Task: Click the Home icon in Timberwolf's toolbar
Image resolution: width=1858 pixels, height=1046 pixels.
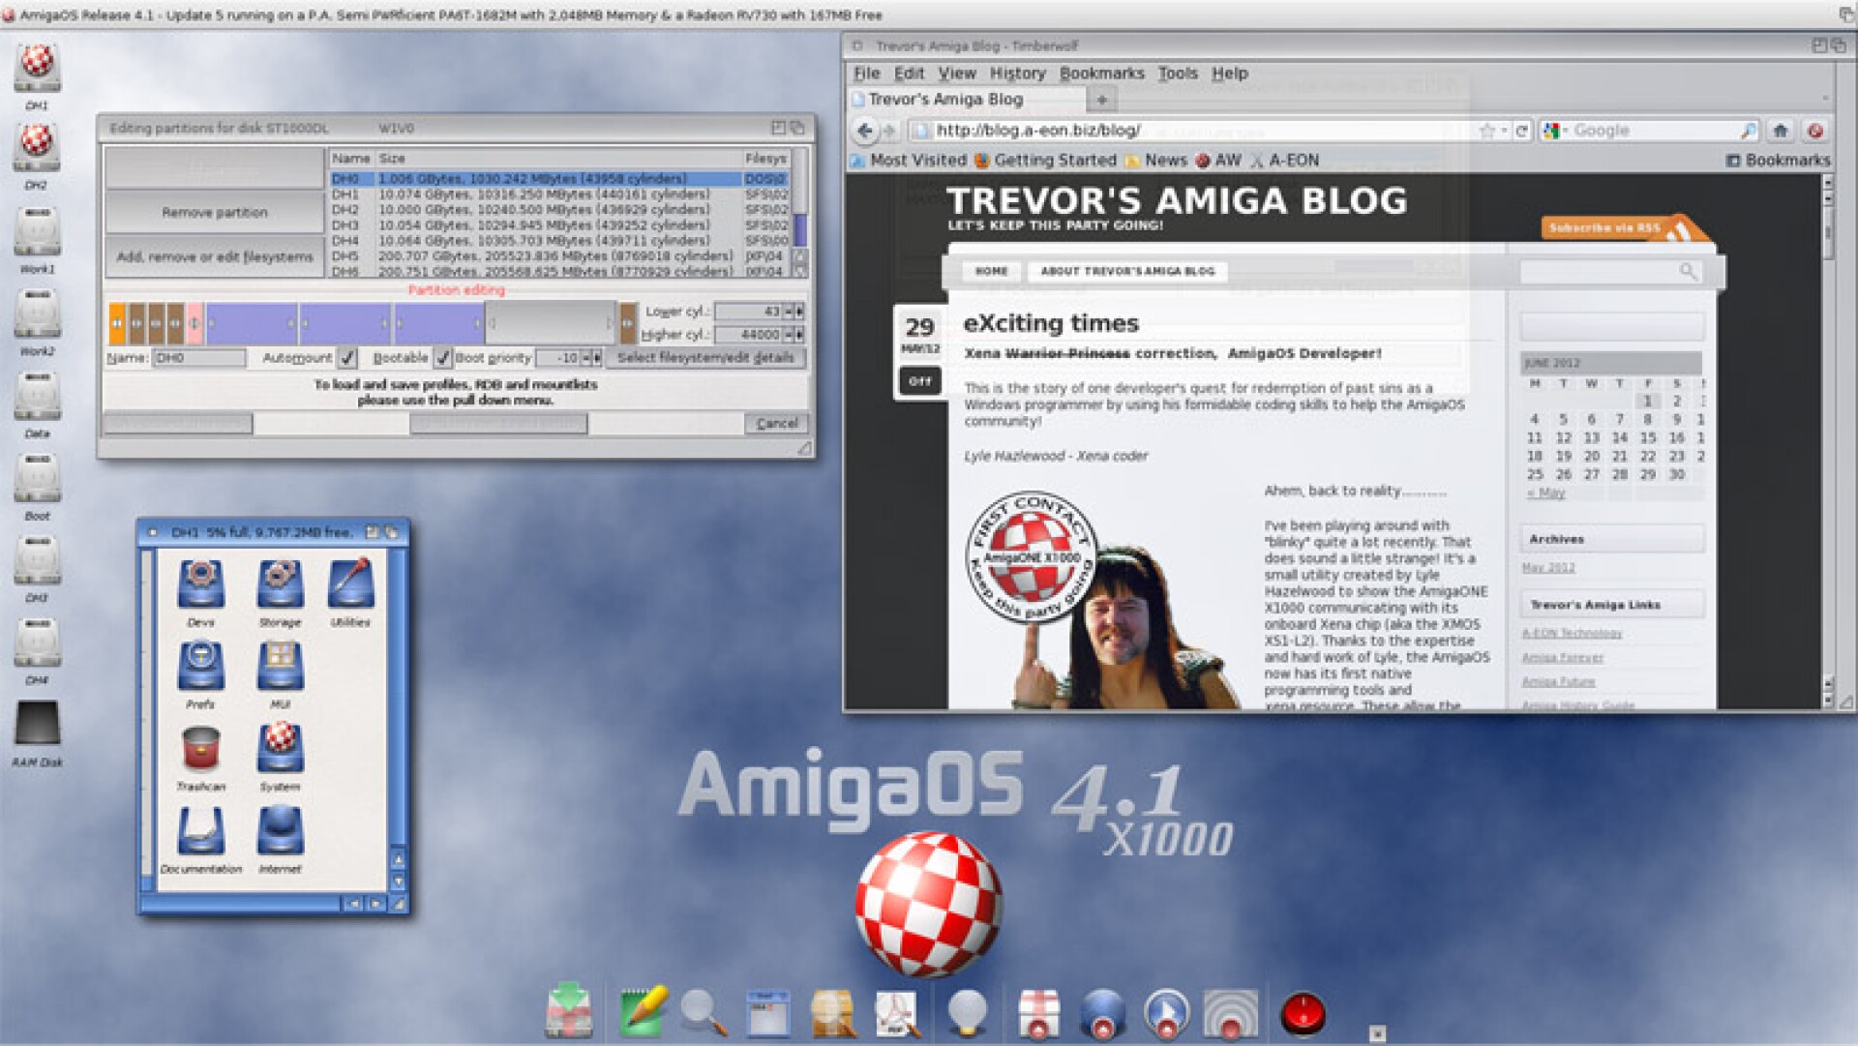Action: click(x=1779, y=129)
